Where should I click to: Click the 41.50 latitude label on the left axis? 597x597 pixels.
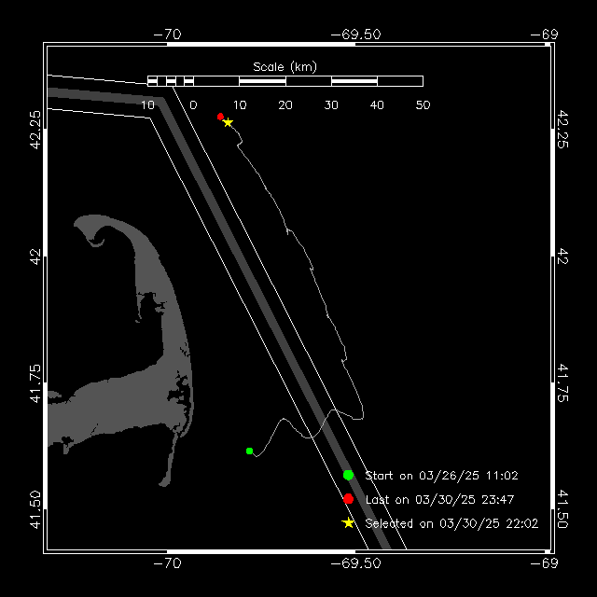[35, 510]
